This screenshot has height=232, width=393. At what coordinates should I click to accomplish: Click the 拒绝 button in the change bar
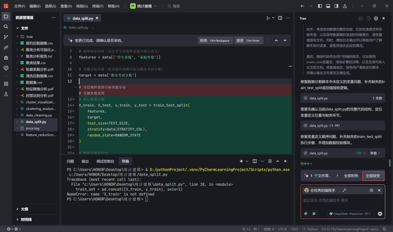coord(203,40)
